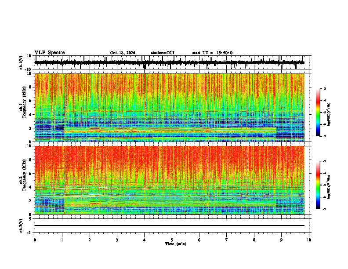Click the "VLF Spectra" plot title
This screenshot has width=348, height=269.
pos(50,53)
